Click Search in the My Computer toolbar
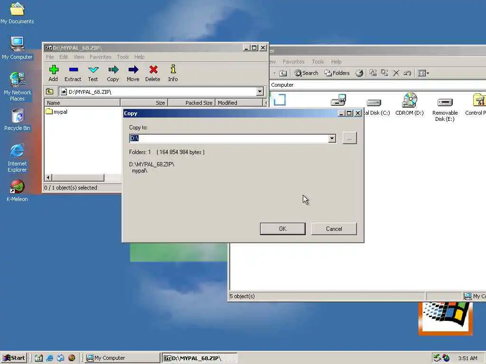Image resolution: width=486 pixels, height=364 pixels. [x=306, y=73]
